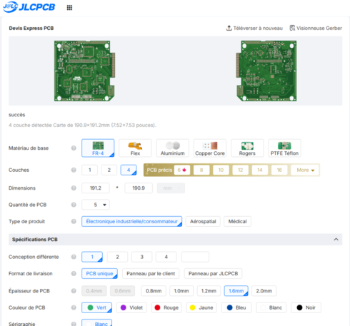The image size is (350, 326).
Task: Choose 6 layers in PCB précis
Action: point(182,170)
